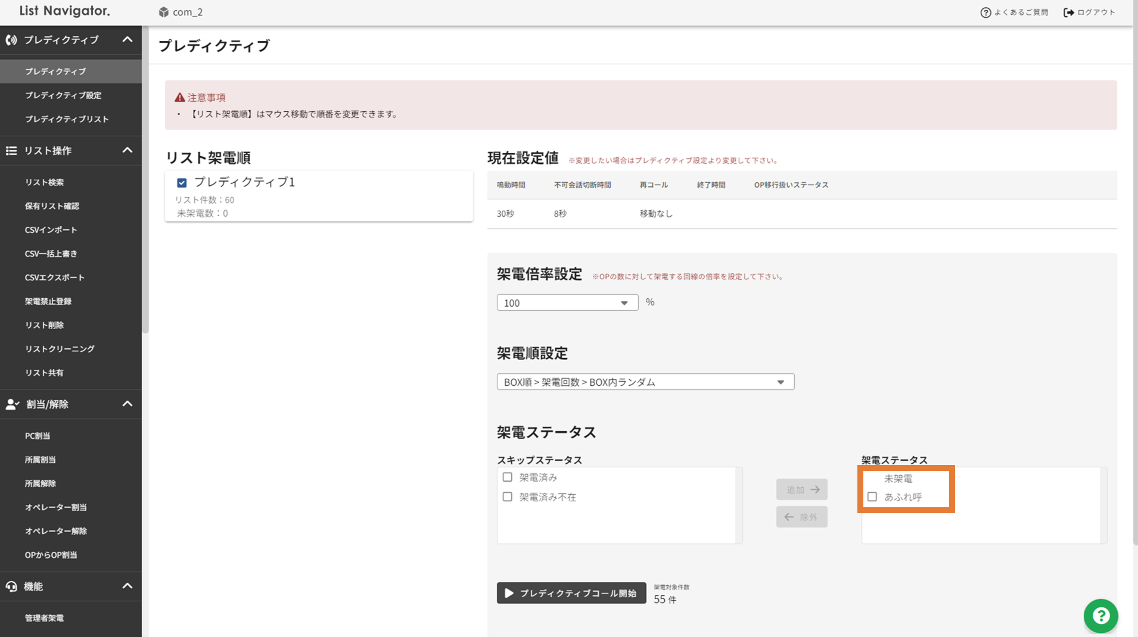Start the predictive call with プレディクティブコール開始
The width and height of the screenshot is (1138, 637).
click(571, 593)
